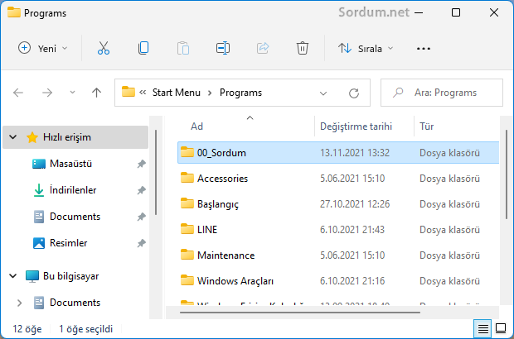
Task: Select the Windows Araçları folder row
Action: click(x=338, y=281)
